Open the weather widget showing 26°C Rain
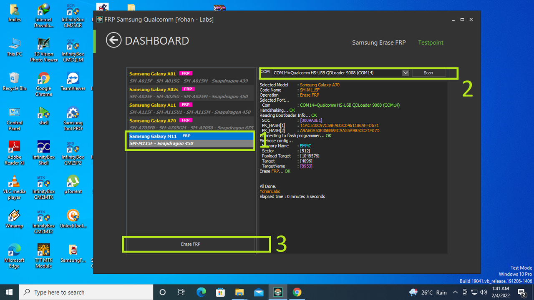The height and width of the screenshot is (300, 534). tap(428, 292)
